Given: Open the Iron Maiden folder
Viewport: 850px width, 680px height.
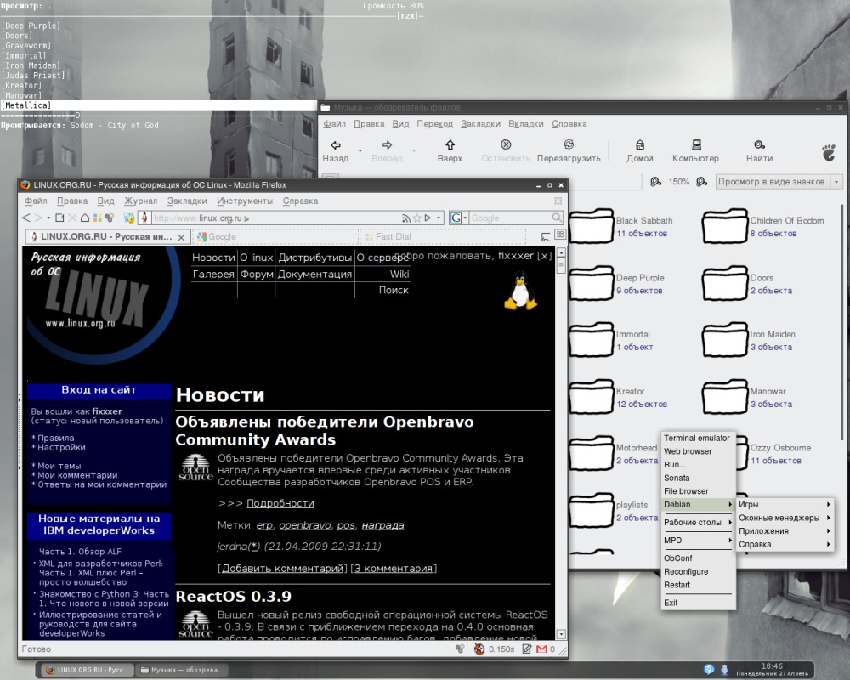Looking at the screenshot, I should click(x=725, y=340).
